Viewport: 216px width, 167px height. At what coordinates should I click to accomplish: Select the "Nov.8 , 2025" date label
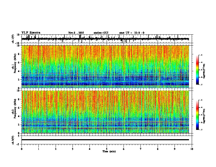[x=76, y=33]
